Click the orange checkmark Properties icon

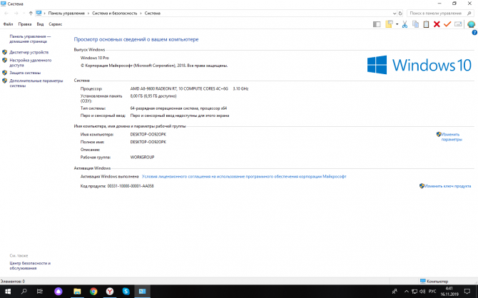click(x=447, y=24)
